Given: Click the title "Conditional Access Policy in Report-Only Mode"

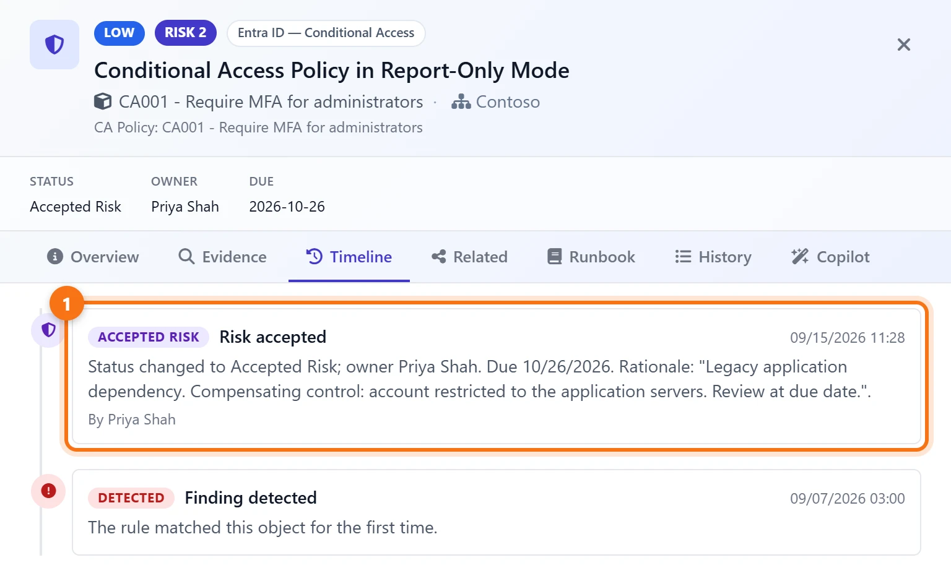Looking at the screenshot, I should coord(332,71).
